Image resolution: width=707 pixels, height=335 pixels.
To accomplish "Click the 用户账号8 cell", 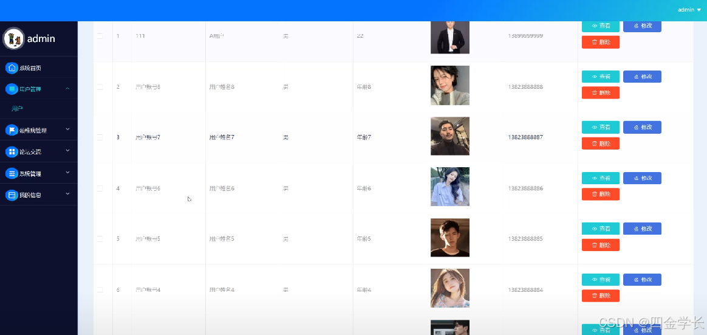I will tap(148, 87).
